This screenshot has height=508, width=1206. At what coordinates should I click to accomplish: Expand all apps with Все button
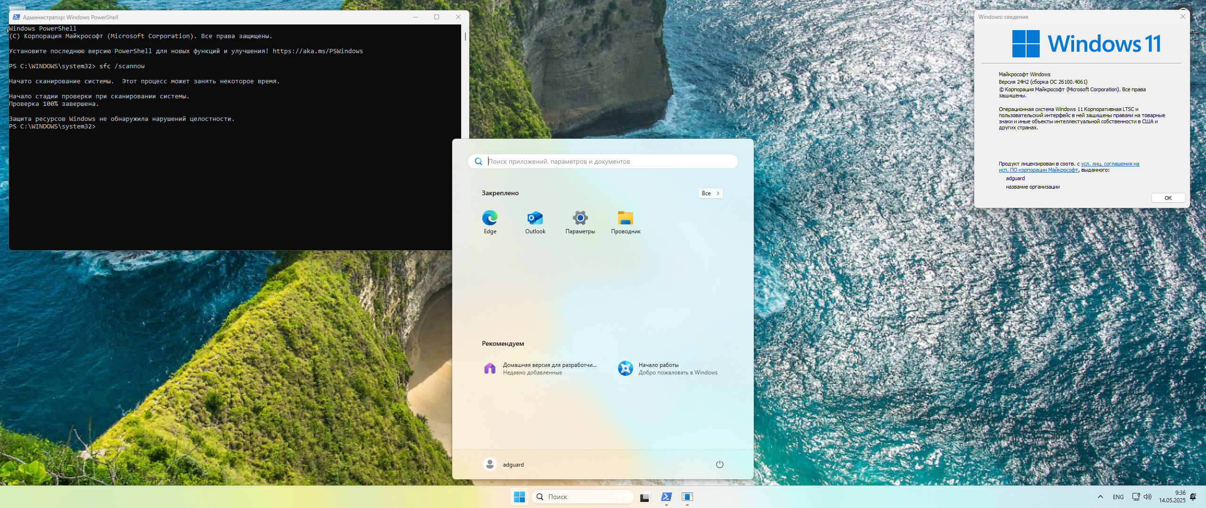(x=710, y=193)
